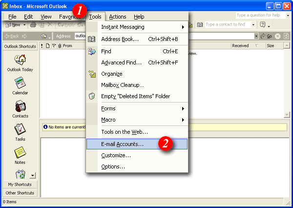Open the Contacts shortcut icon

point(20,106)
